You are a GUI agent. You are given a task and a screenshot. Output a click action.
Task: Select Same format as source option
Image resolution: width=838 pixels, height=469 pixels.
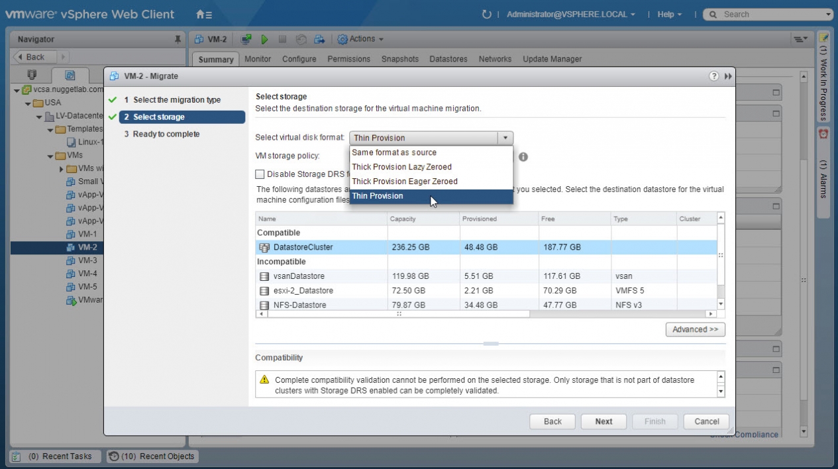(x=394, y=152)
